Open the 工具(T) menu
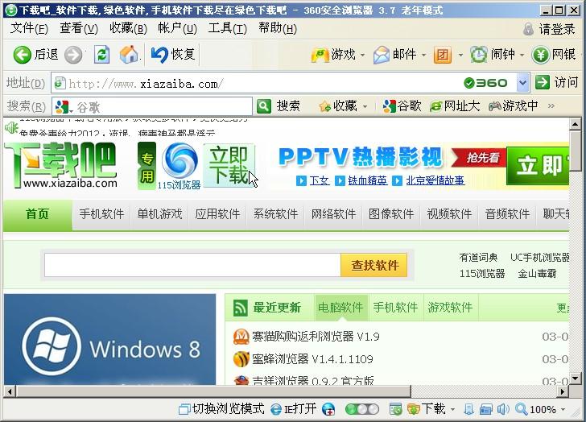The image size is (586, 422). 228,28
